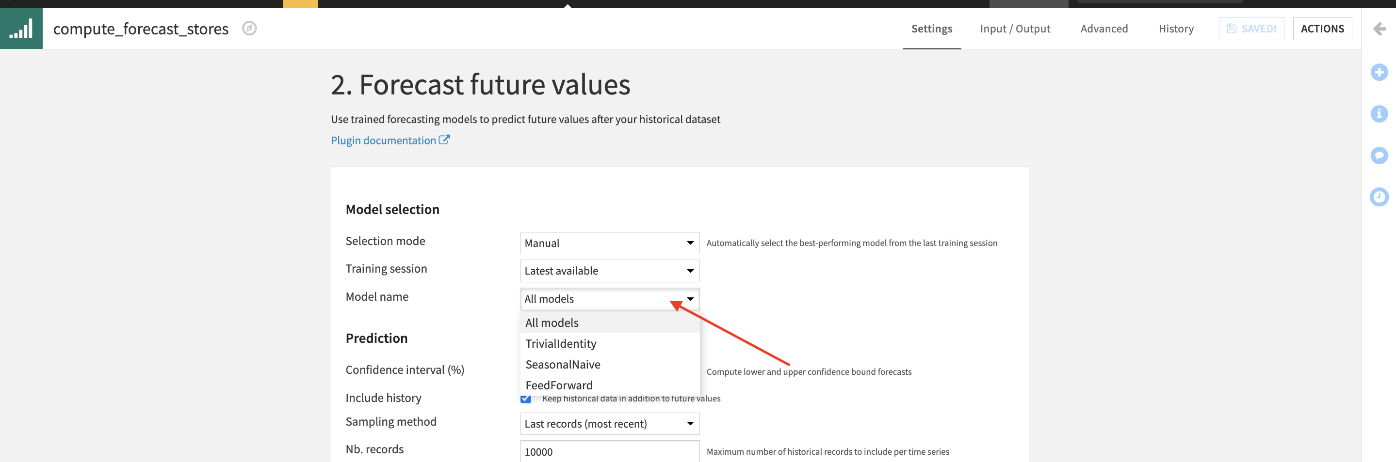The height and width of the screenshot is (462, 1396).
Task: Click the Confidence interval (%) label
Action: [x=405, y=370]
